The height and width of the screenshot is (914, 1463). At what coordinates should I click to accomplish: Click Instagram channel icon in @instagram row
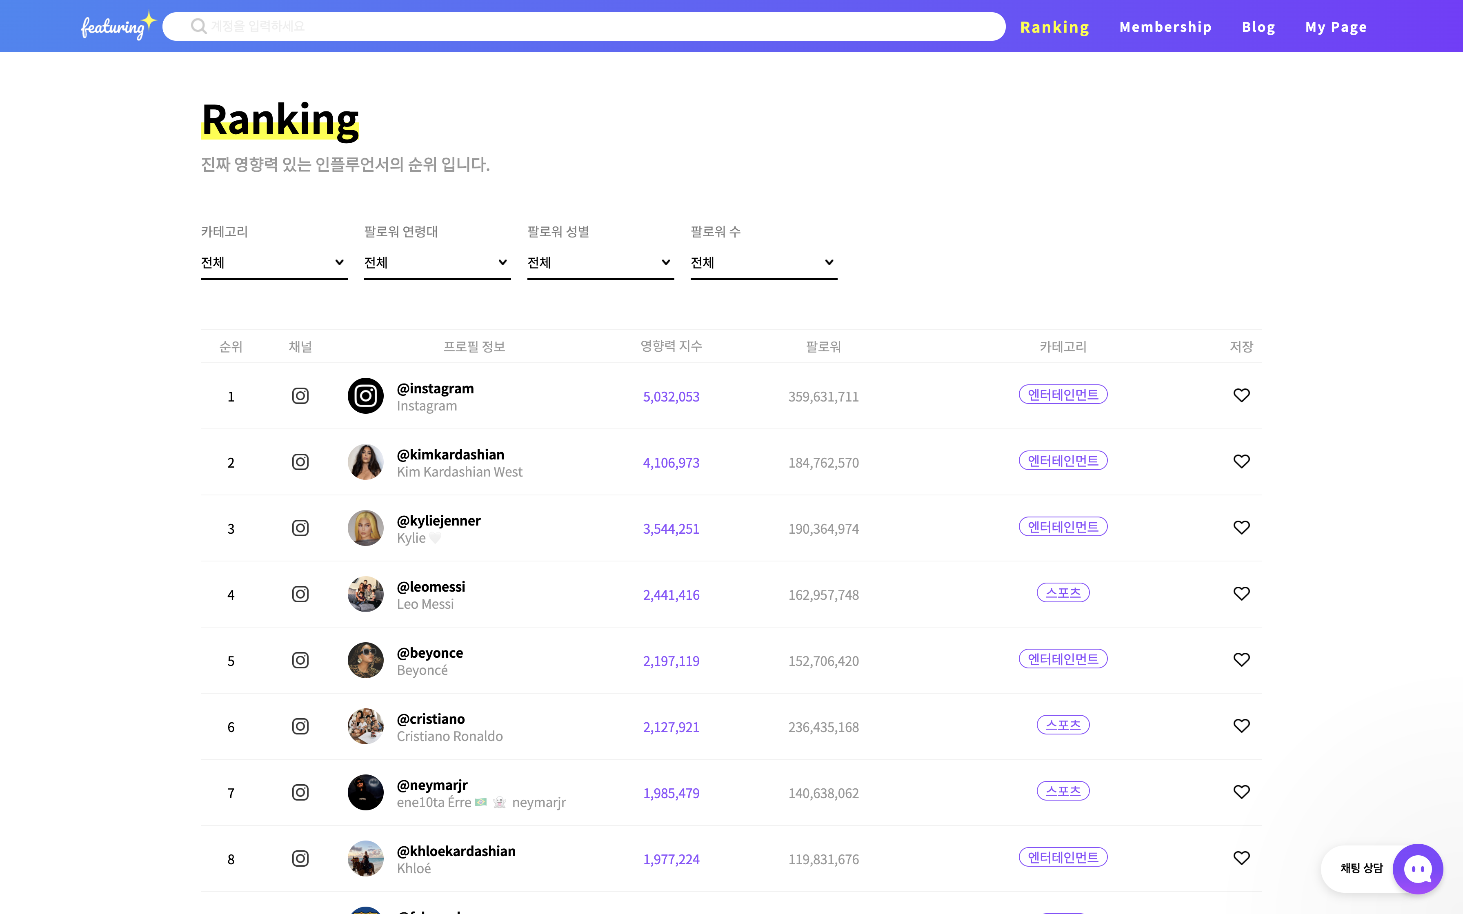click(x=300, y=396)
